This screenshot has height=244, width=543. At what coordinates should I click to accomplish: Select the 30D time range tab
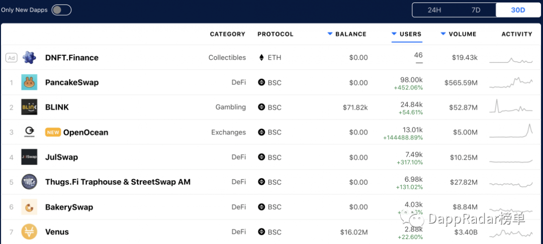click(x=518, y=10)
